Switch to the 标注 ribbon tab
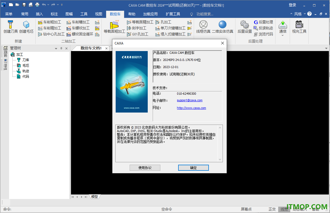Screen dimensions: 330x213 click(x=54, y=14)
